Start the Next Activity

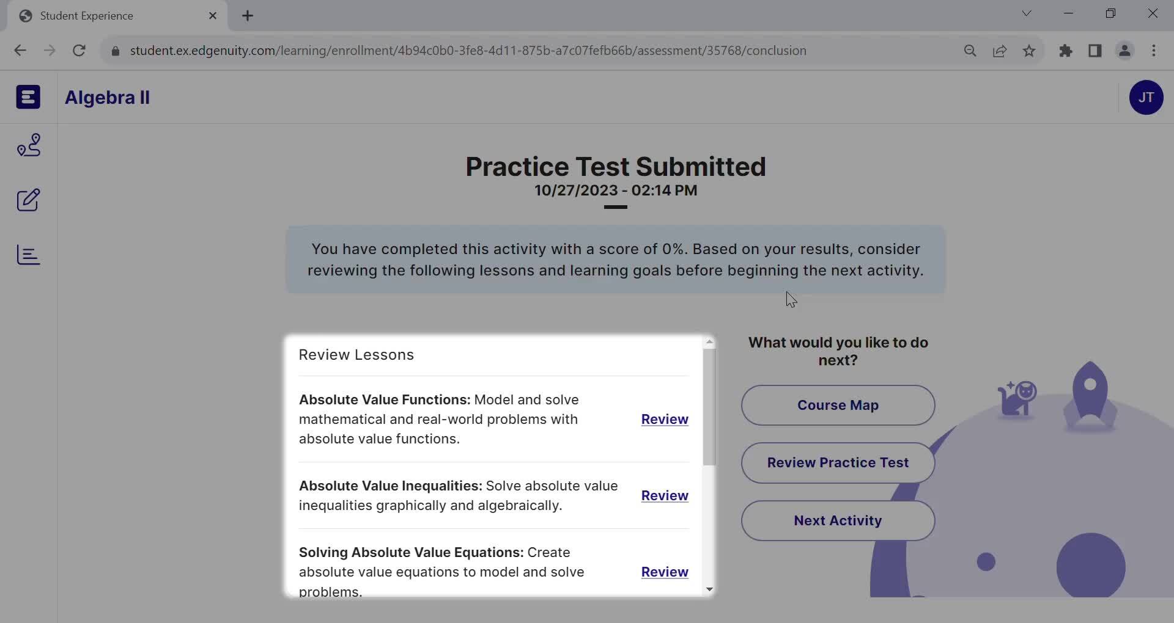tap(838, 520)
